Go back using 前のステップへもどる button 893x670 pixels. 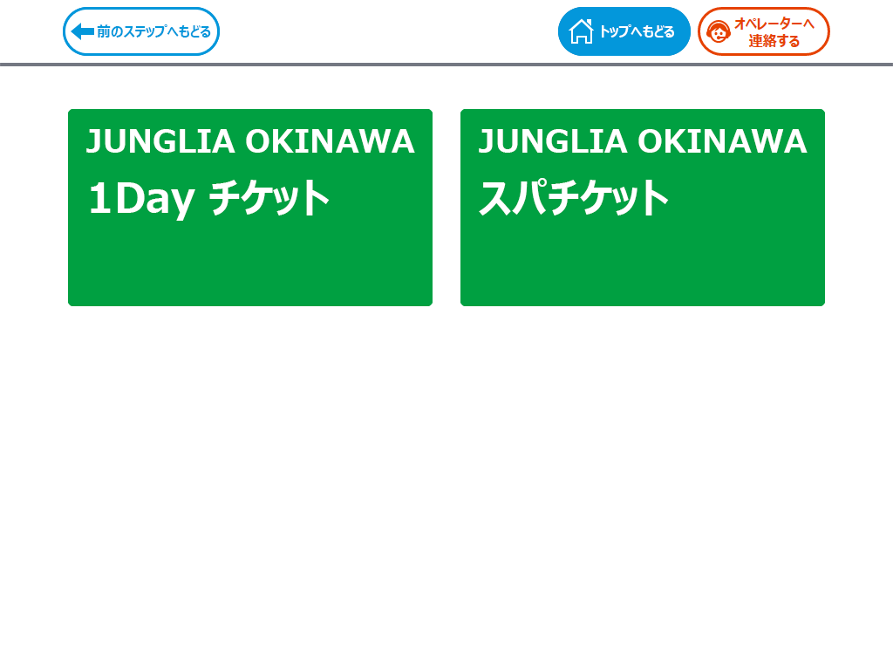point(141,31)
